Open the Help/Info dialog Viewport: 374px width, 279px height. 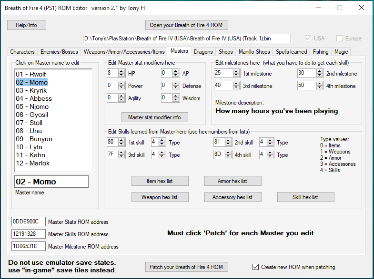click(27, 25)
